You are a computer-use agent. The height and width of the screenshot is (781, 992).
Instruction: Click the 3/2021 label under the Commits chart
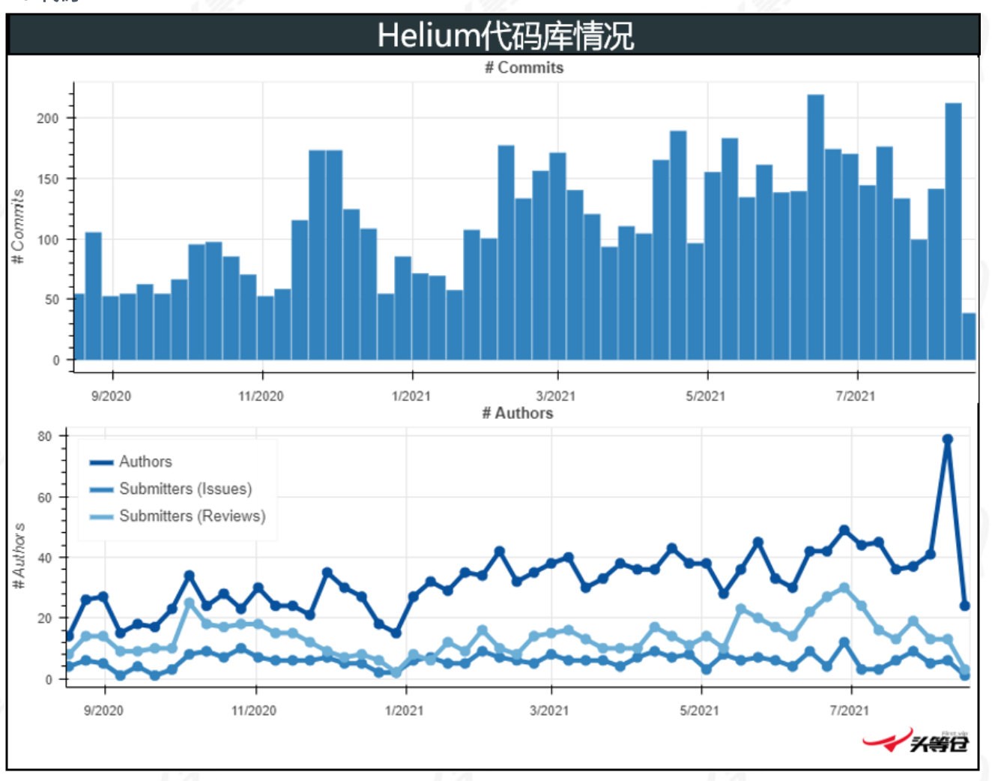coord(556,396)
